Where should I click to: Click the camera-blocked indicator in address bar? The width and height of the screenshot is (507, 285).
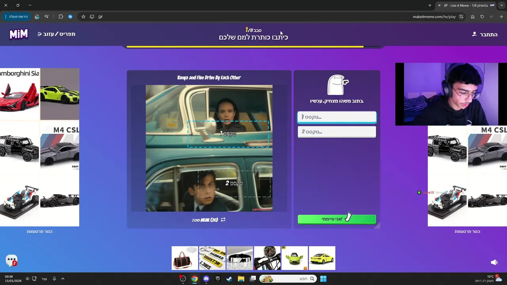101,17
